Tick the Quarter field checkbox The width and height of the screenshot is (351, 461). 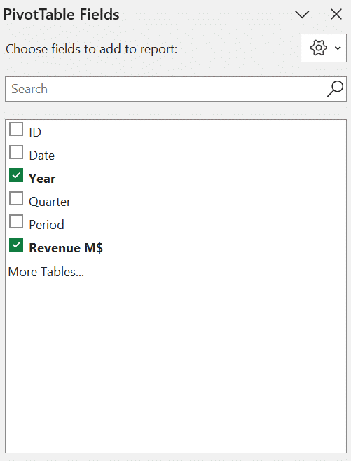16,198
